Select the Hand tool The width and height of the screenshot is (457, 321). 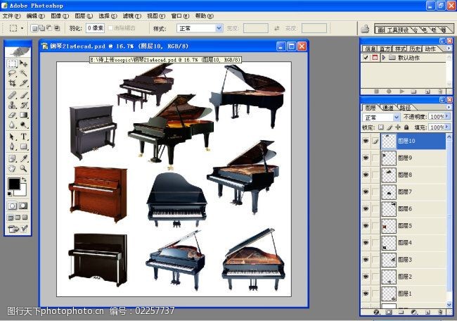12,169
